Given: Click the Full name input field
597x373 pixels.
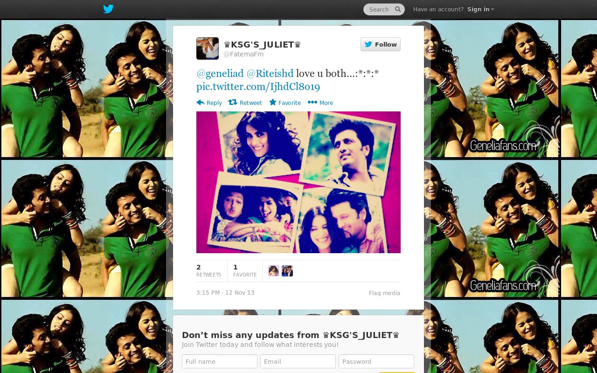Looking at the screenshot, I should [x=220, y=361].
